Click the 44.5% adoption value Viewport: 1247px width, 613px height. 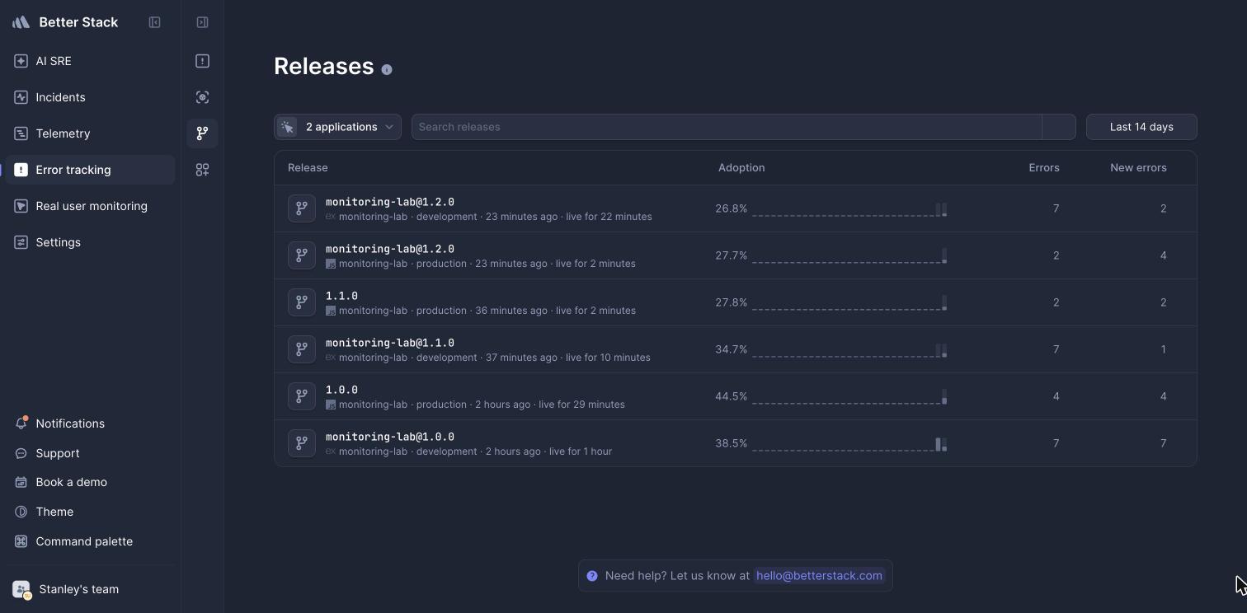point(732,396)
